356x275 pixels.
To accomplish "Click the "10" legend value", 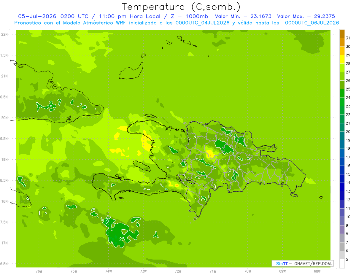I will point(348,217).
